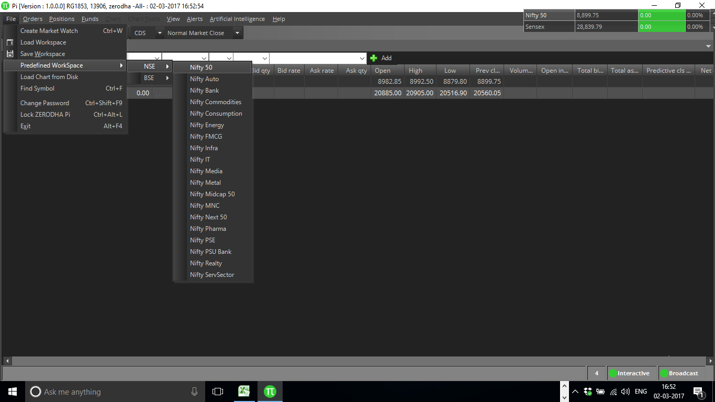Image resolution: width=715 pixels, height=402 pixels.
Task: Load the Nifty IT workspace
Action: coord(213,160)
